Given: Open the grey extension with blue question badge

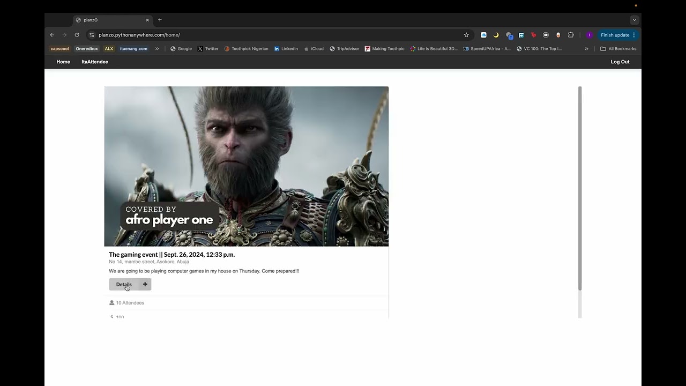Looking at the screenshot, I should point(509,35).
